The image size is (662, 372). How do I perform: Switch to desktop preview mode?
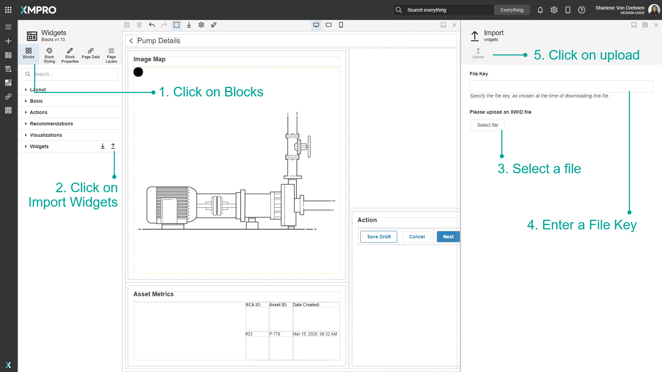pyautogui.click(x=316, y=25)
